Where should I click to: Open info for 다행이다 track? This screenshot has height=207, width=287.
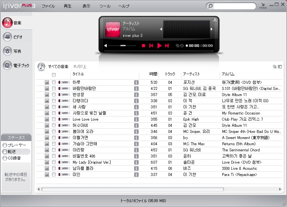click(x=136, y=101)
